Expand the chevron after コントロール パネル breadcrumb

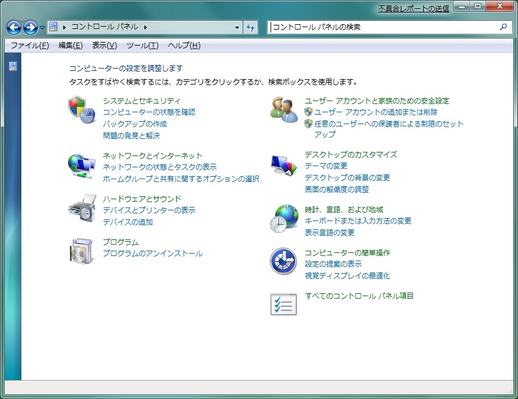146,27
